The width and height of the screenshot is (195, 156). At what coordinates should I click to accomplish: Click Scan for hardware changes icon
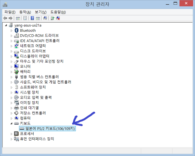(45, 18)
